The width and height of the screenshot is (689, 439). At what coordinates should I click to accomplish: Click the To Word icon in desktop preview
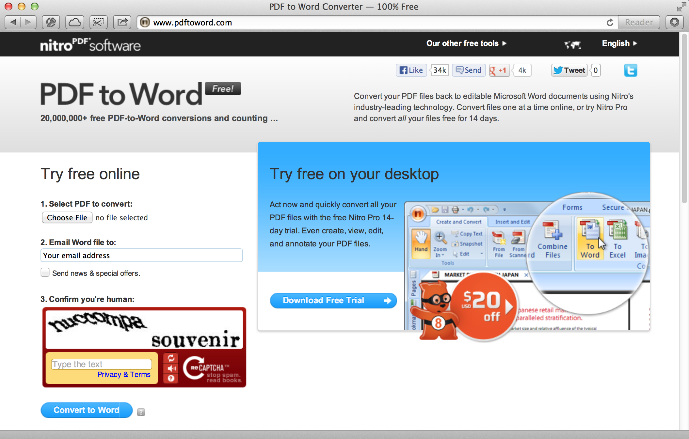590,239
